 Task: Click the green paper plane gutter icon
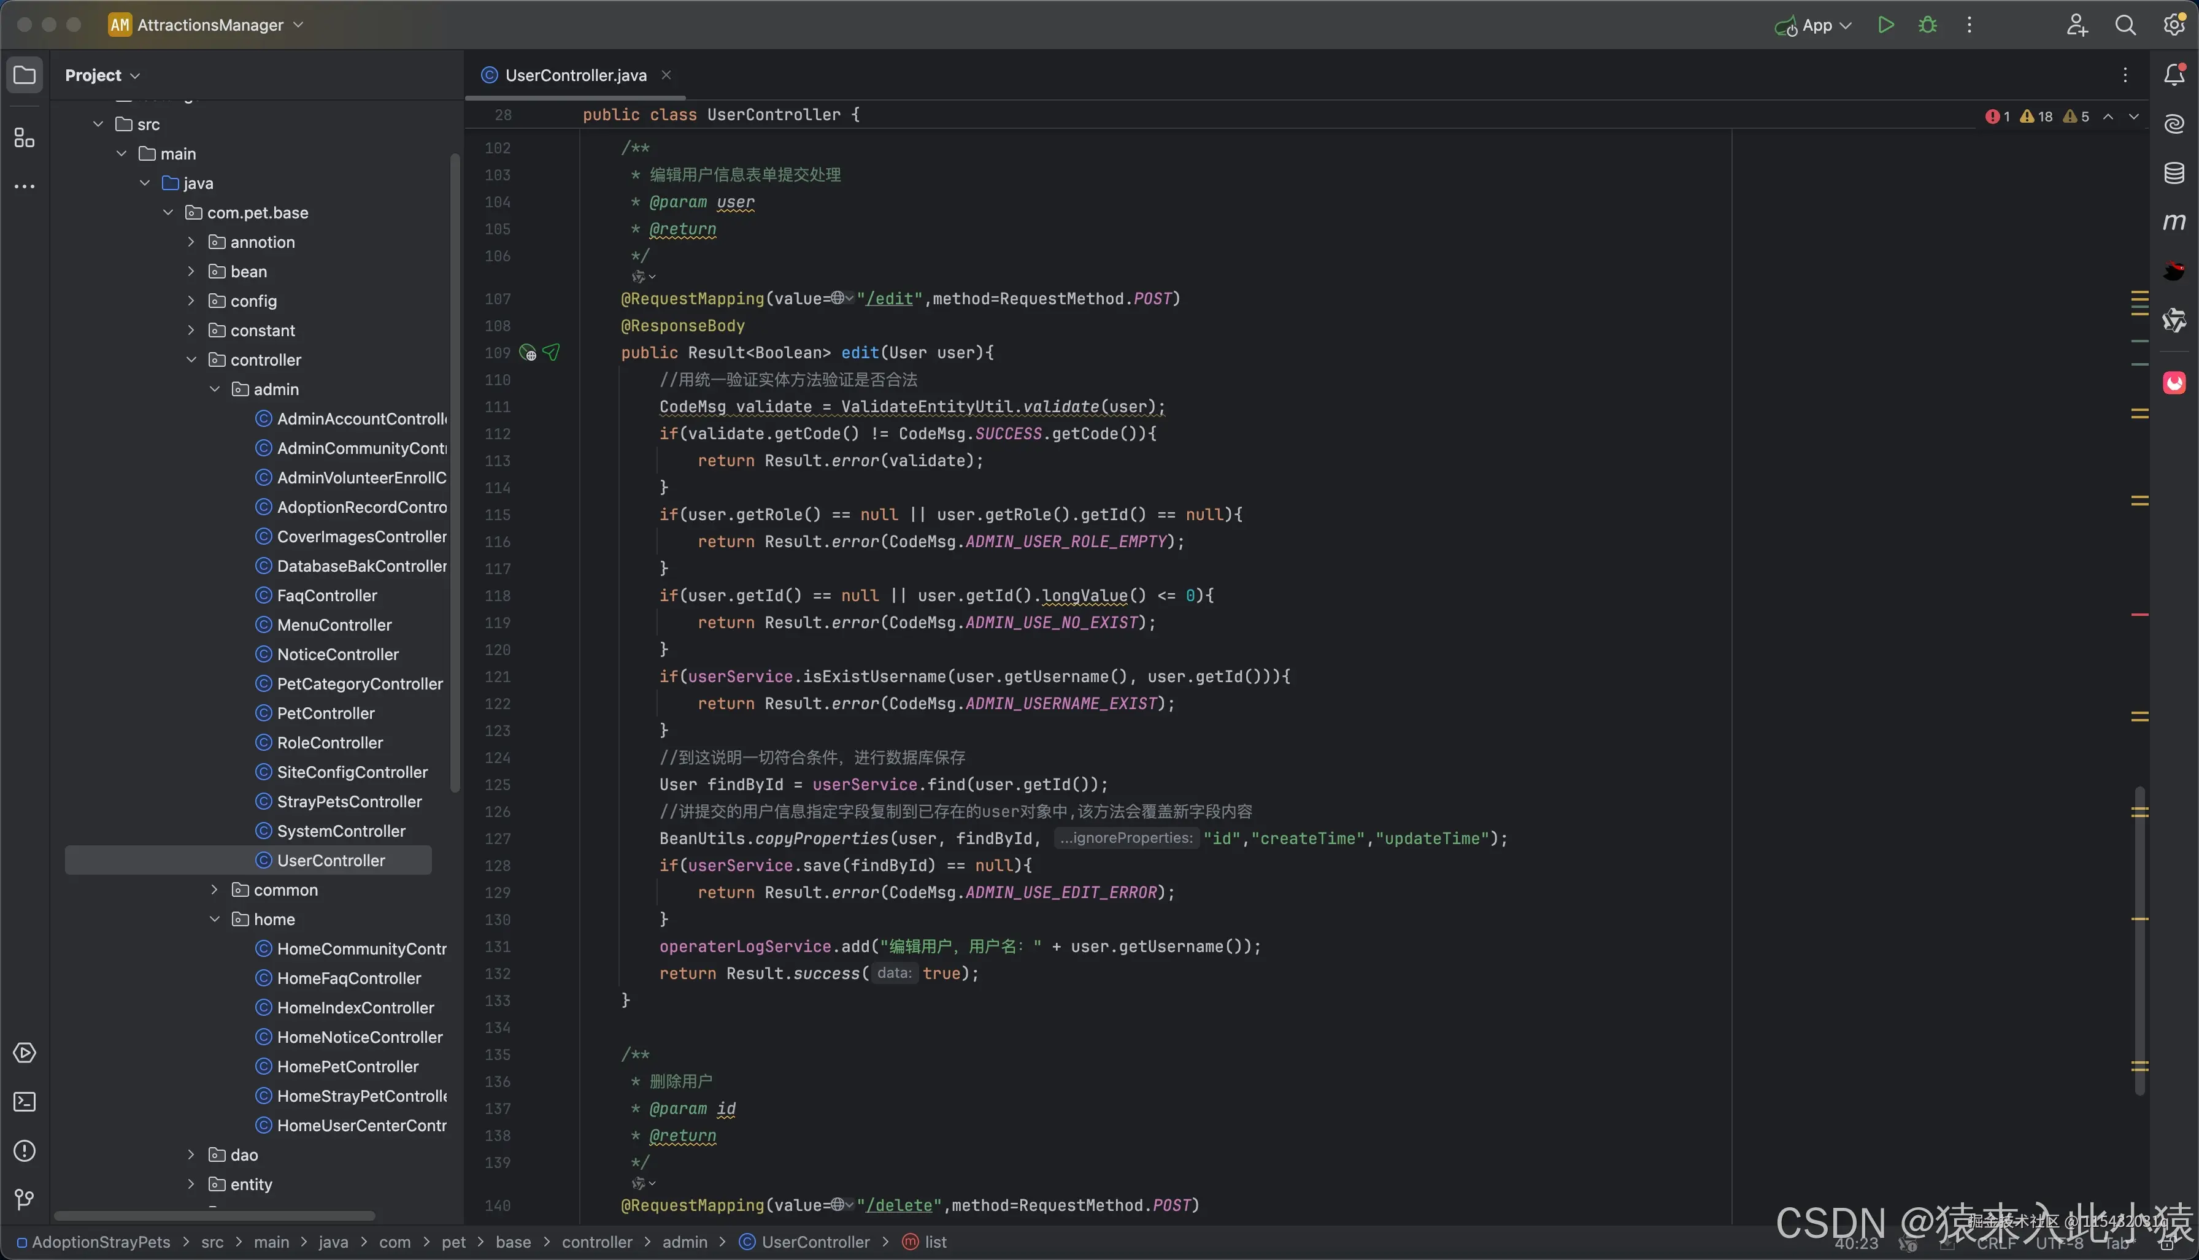pyautogui.click(x=551, y=352)
